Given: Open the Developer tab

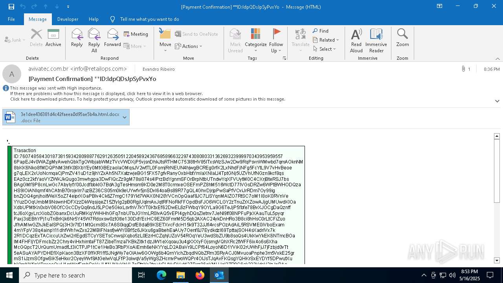Looking at the screenshot, I should (x=68, y=19).
